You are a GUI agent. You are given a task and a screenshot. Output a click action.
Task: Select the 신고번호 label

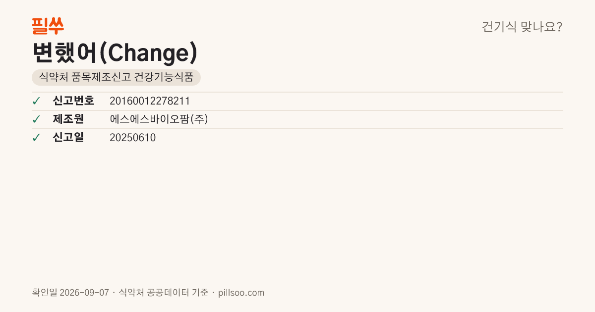click(73, 101)
